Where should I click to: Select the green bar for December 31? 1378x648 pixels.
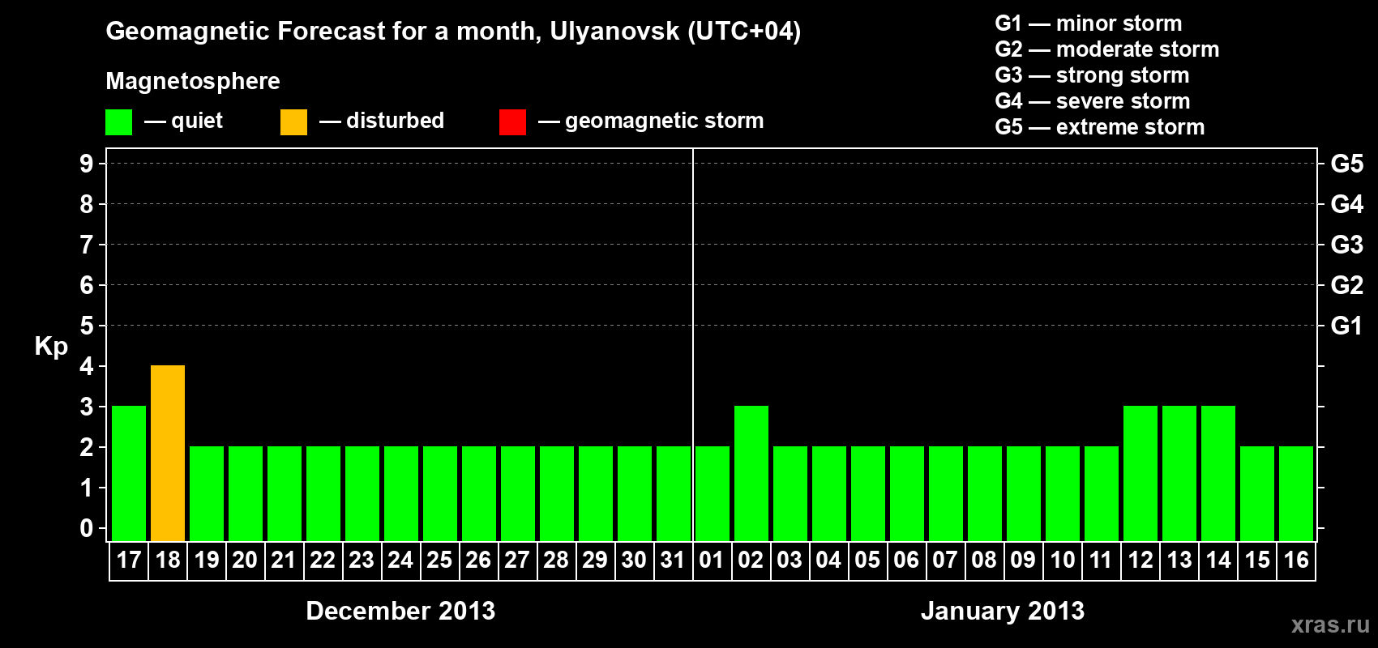[674, 493]
